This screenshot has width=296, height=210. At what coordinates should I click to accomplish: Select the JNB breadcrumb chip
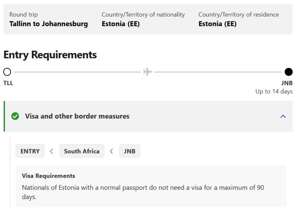click(x=129, y=151)
